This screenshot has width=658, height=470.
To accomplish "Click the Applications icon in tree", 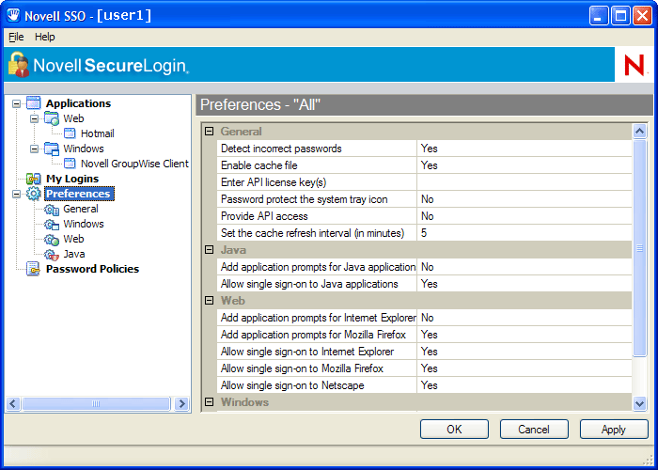I will (34, 103).
